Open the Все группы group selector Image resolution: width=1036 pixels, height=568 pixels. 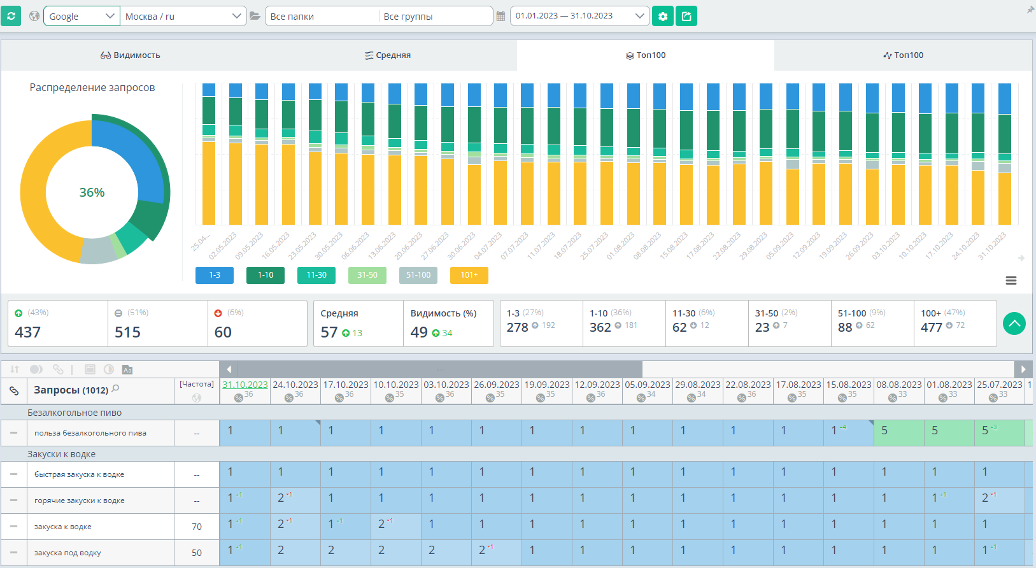(x=436, y=16)
